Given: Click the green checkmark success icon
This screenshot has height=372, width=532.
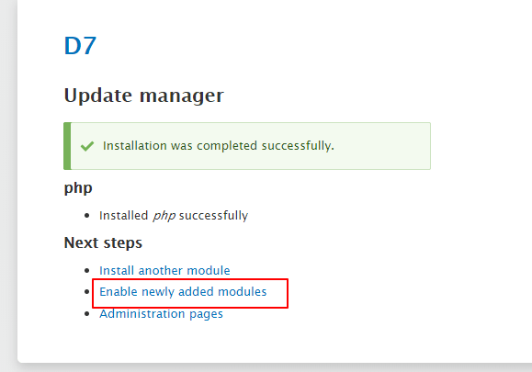Looking at the screenshot, I should 87,146.
